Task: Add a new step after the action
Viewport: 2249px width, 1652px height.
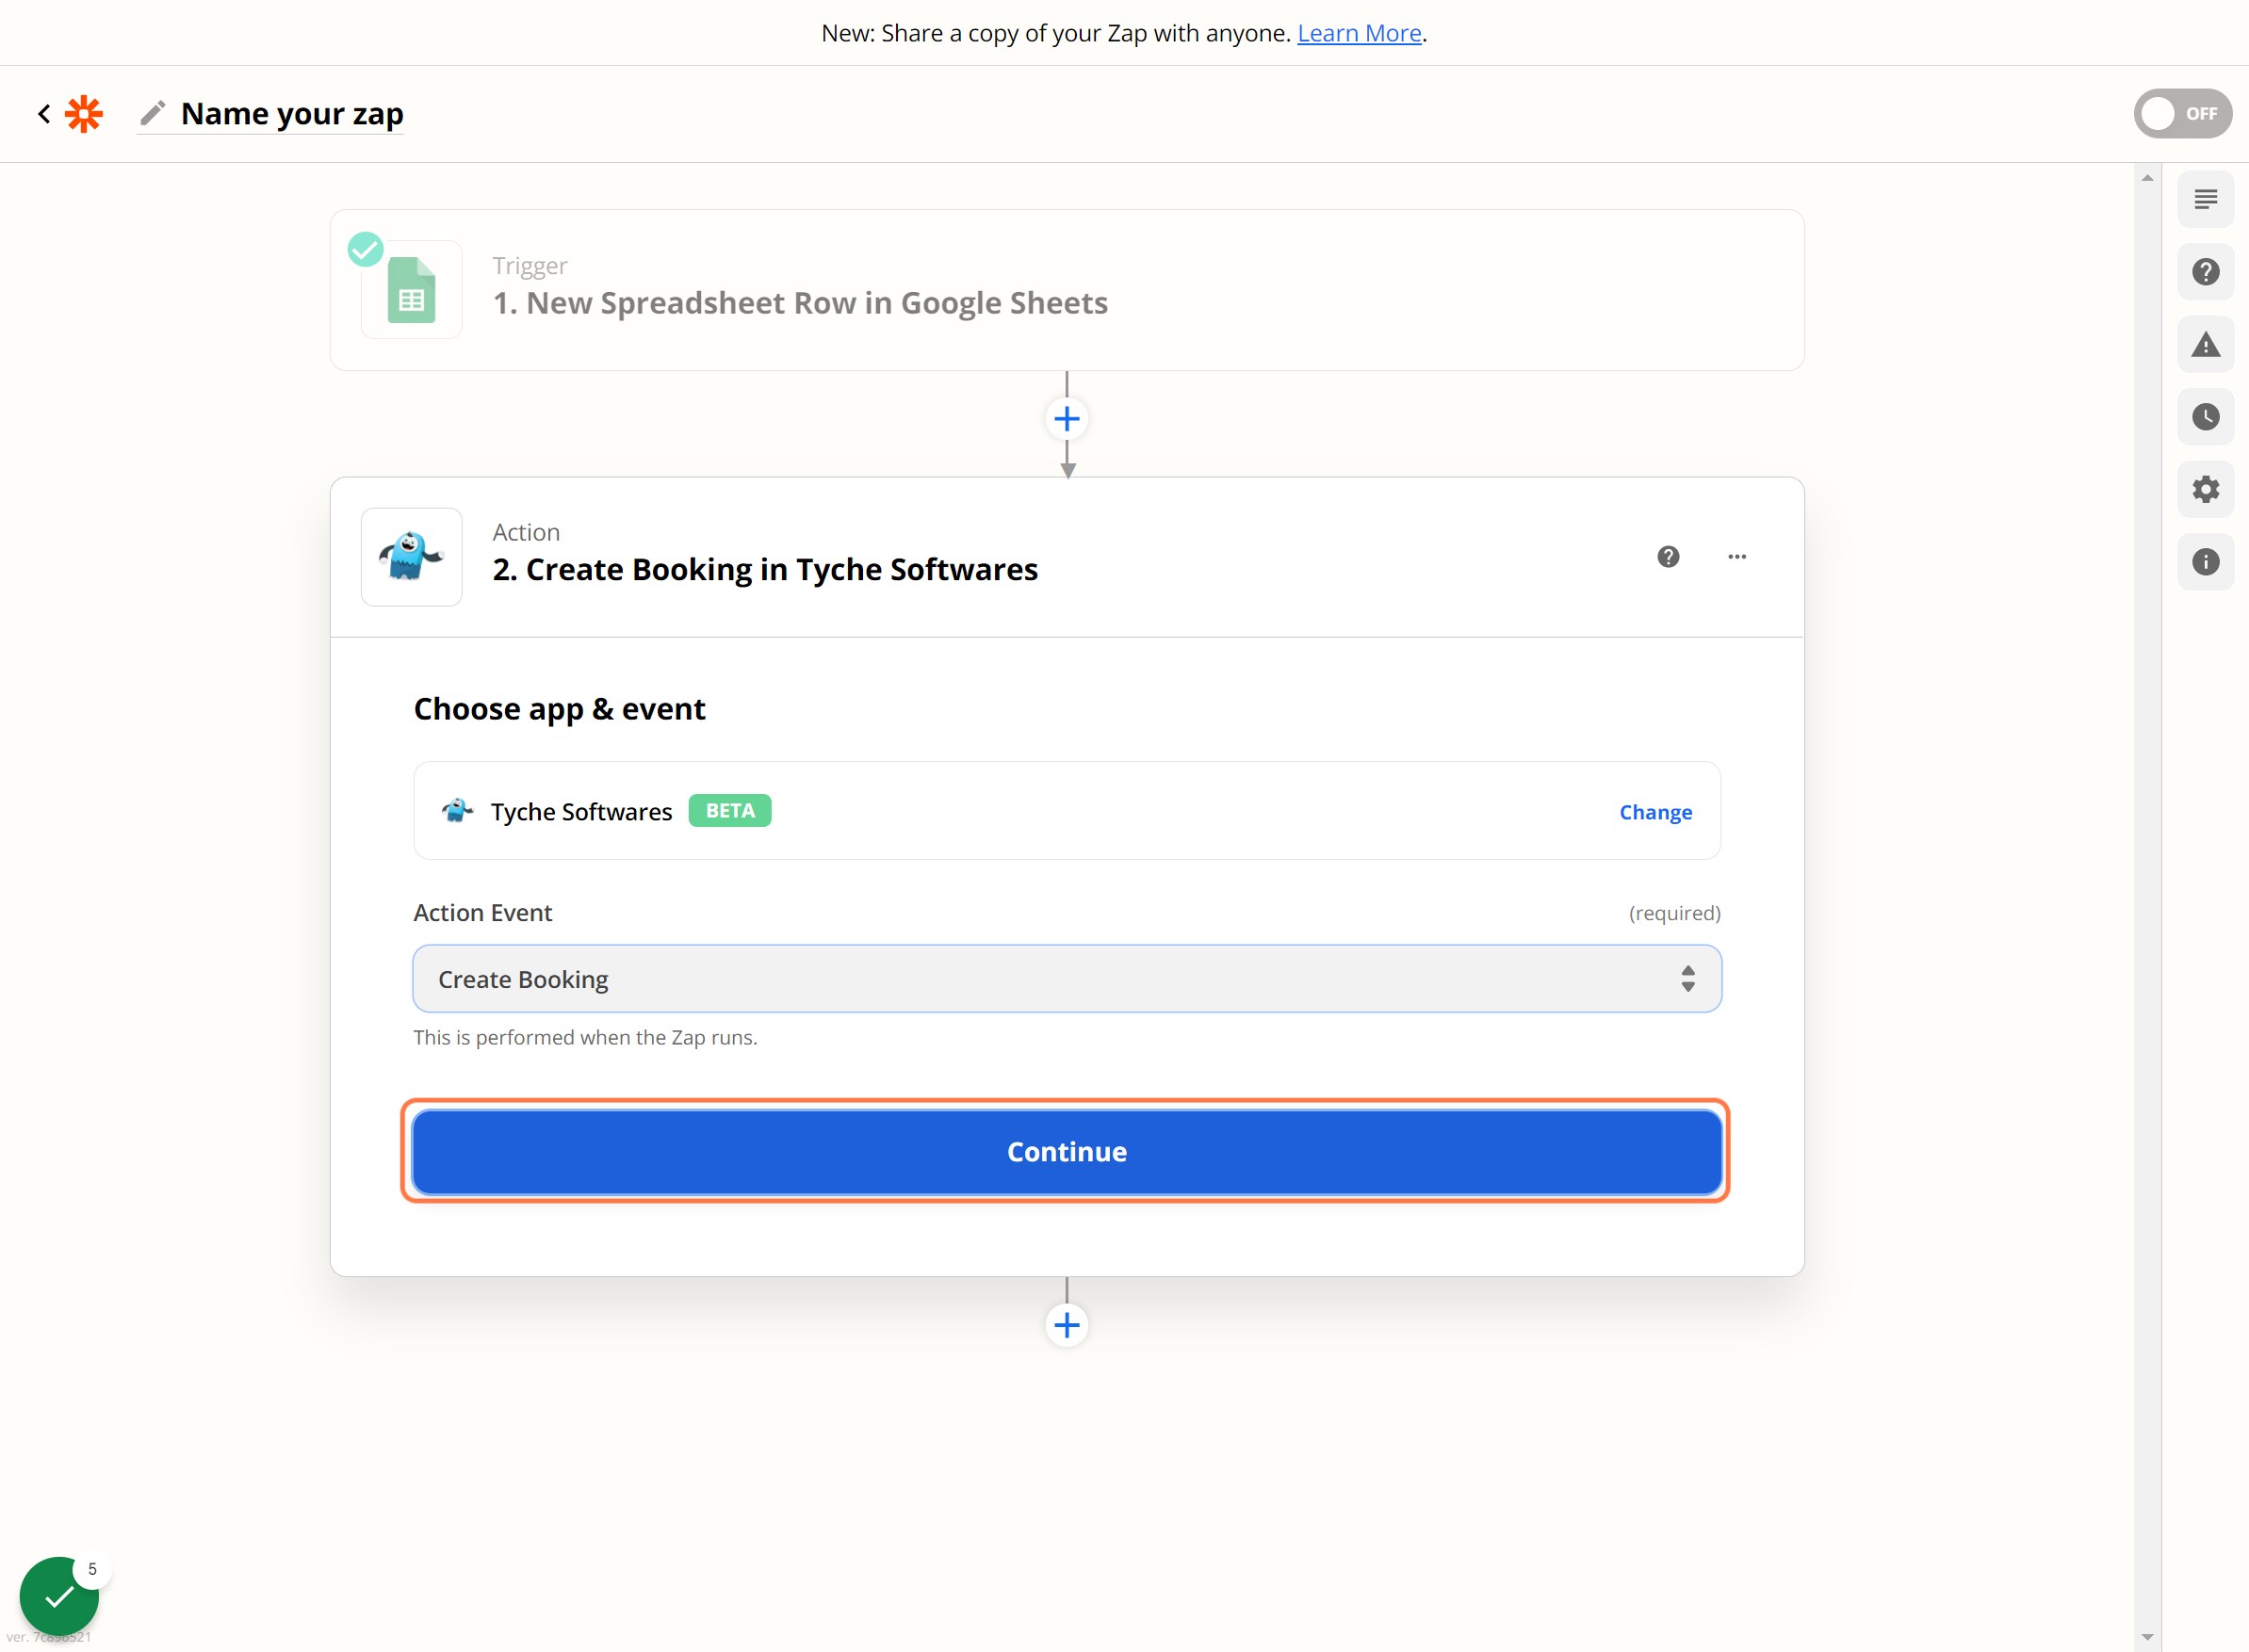Action: click(1067, 1326)
